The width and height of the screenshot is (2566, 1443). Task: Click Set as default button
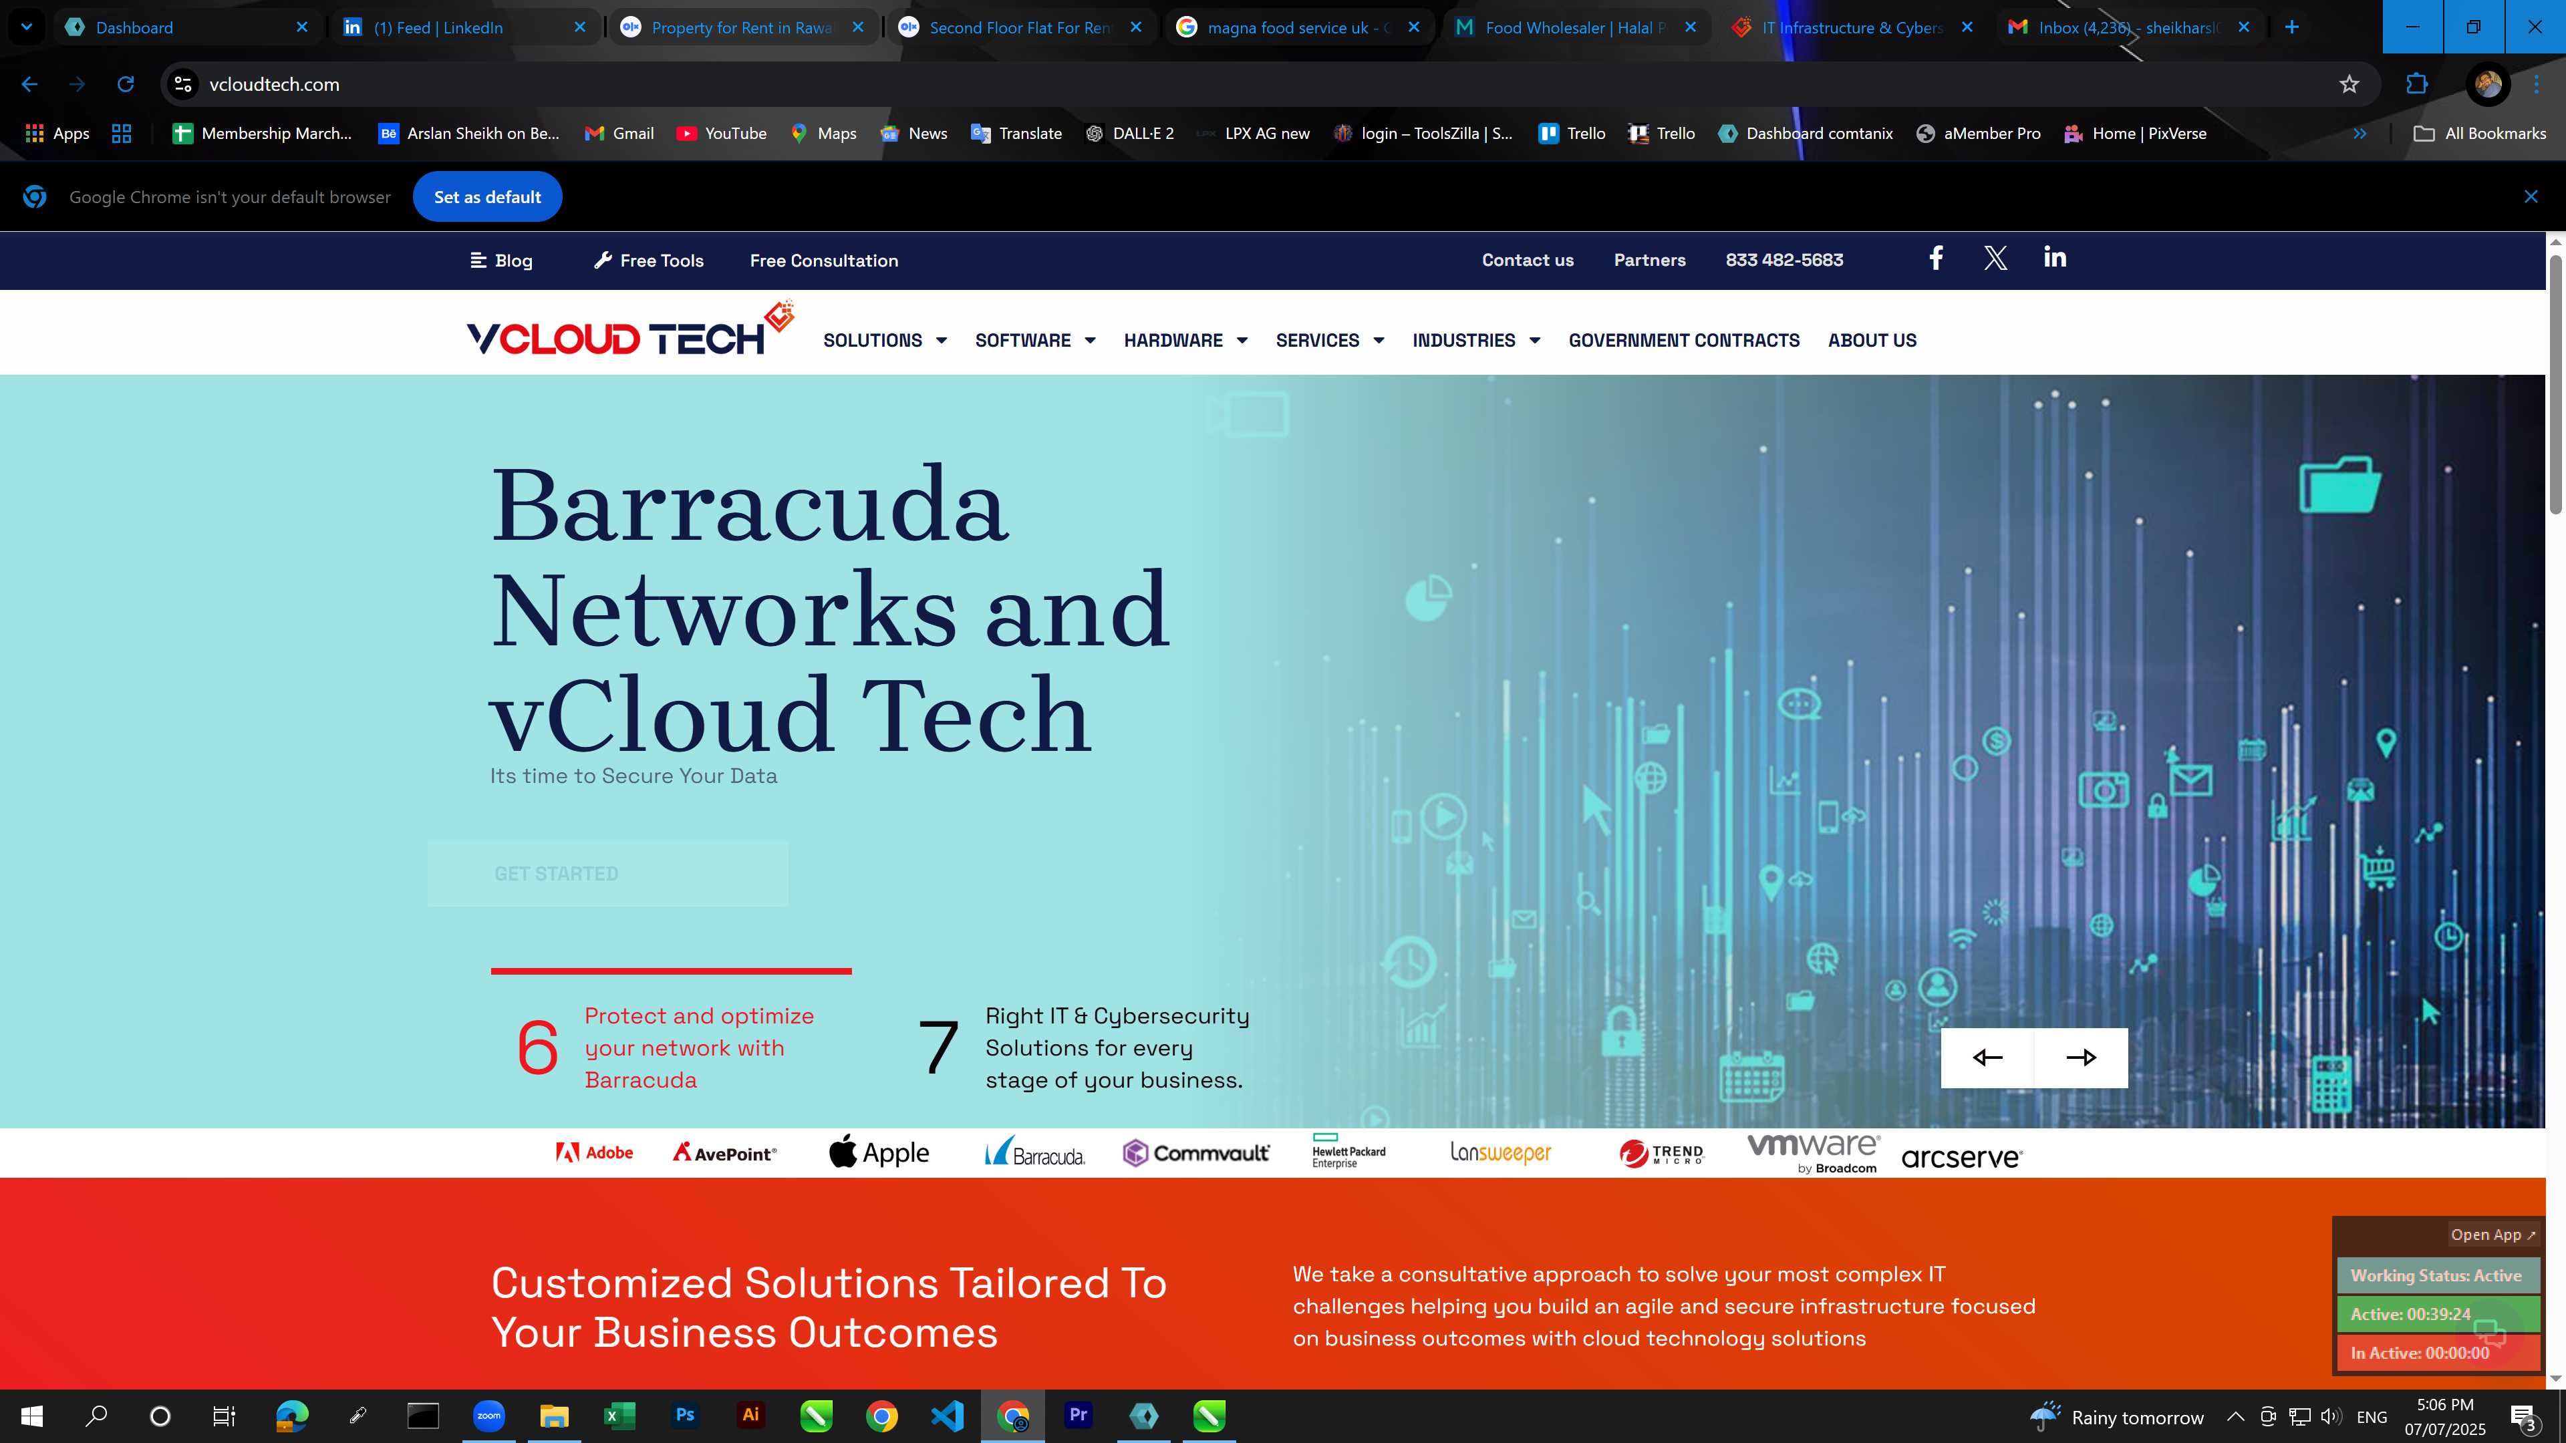pos(487,197)
